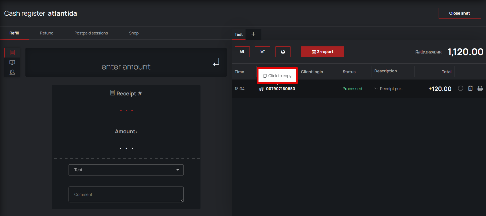Click the cash withdrawal icon button
The image size is (486, 216).
tap(262, 52)
